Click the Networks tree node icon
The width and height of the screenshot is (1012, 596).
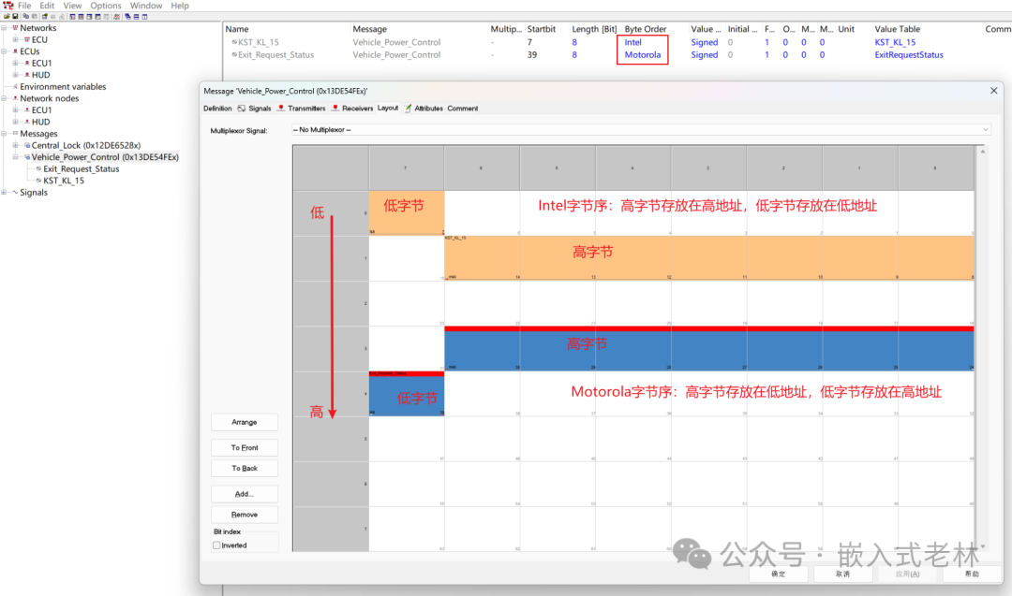coord(15,28)
